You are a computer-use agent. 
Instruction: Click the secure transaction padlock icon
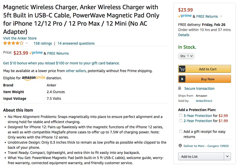coord(179,88)
